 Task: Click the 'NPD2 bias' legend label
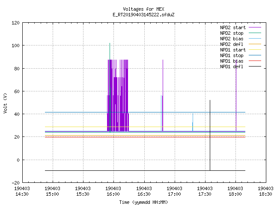(232, 39)
